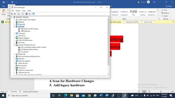Click the Back arrow in Device Manager toolbar
Viewport: 175px width, 98px height.
(x=12, y=14)
